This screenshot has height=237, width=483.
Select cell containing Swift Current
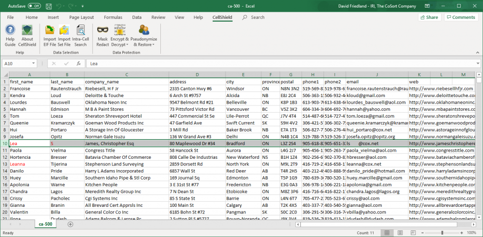coord(243,123)
